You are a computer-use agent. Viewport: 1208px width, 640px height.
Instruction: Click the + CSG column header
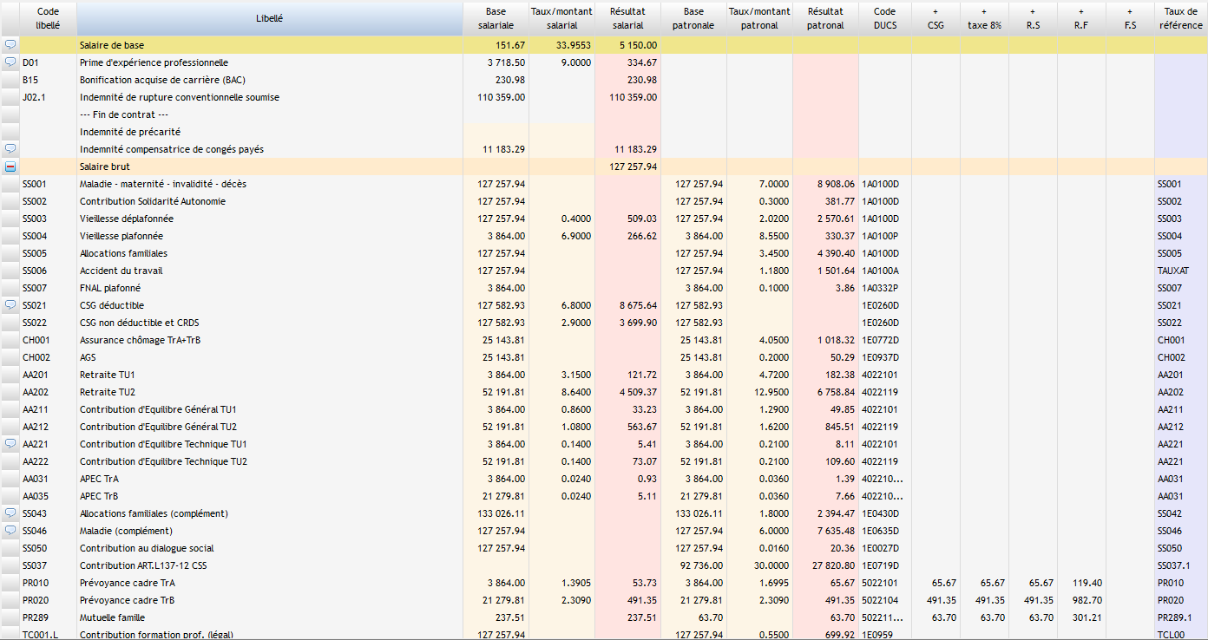(936, 18)
